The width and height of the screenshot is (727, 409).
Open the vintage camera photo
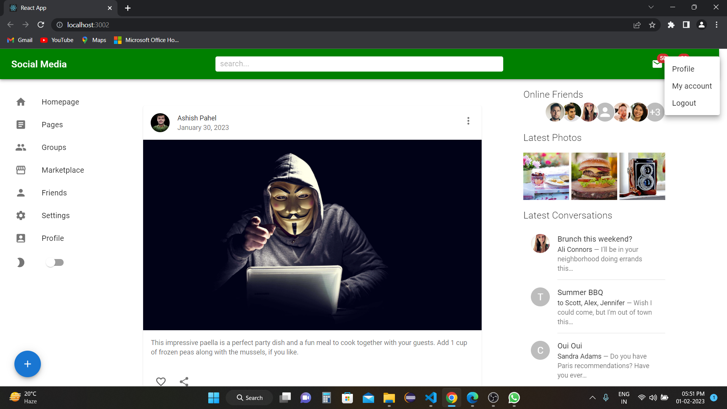tap(642, 176)
